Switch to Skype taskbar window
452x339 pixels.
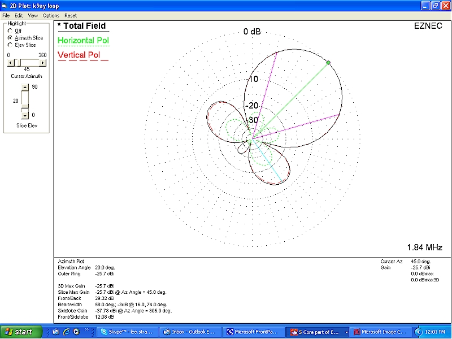click(127, 332)
